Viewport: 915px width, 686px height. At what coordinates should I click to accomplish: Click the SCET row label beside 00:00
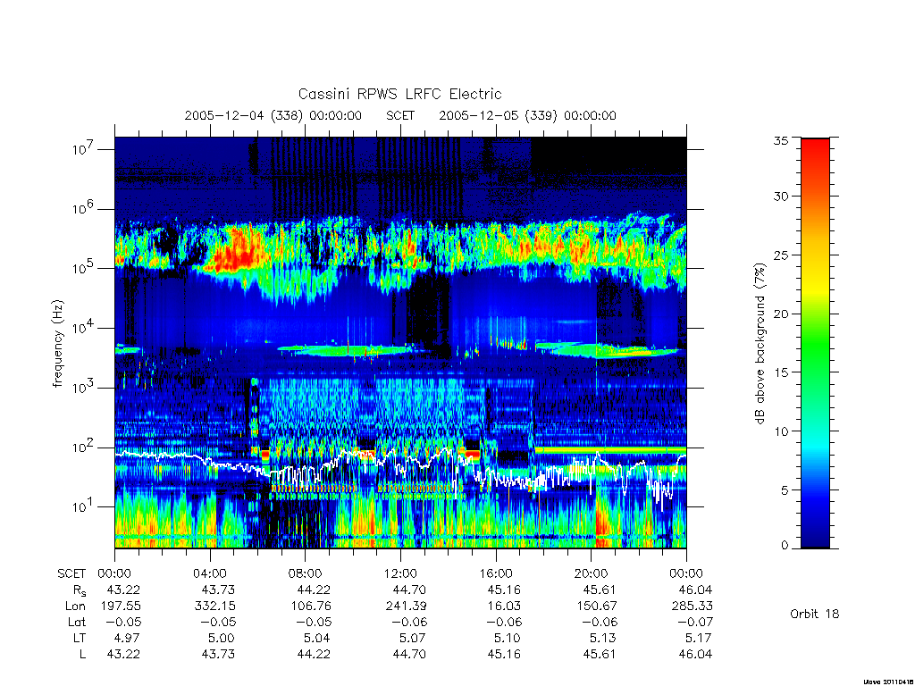coord(71,573)
